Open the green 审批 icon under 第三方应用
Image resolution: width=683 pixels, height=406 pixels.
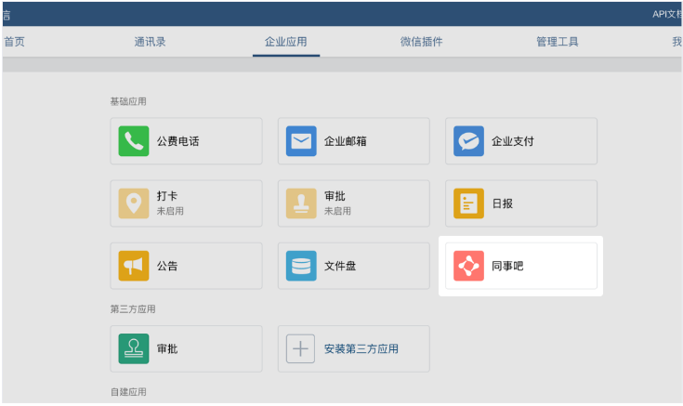coord(134,348)
